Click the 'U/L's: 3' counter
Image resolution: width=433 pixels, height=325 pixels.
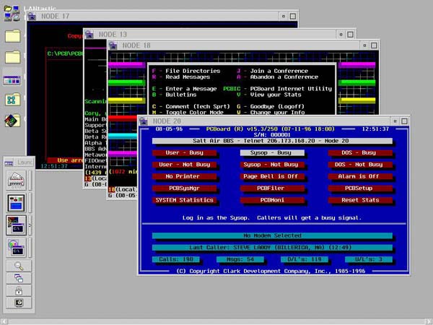tap(369, 259)
